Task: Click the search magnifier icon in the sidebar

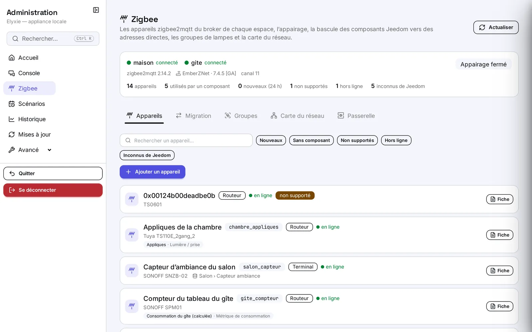Action: pos(15,39)
